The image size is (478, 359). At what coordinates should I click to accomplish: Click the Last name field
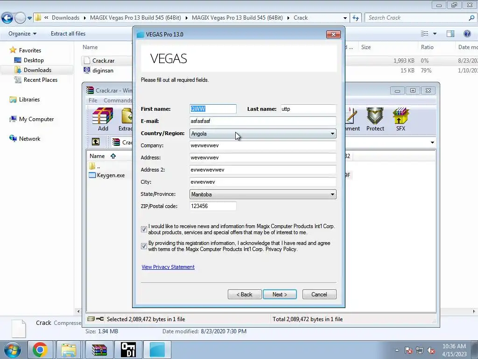click(308, 108)
